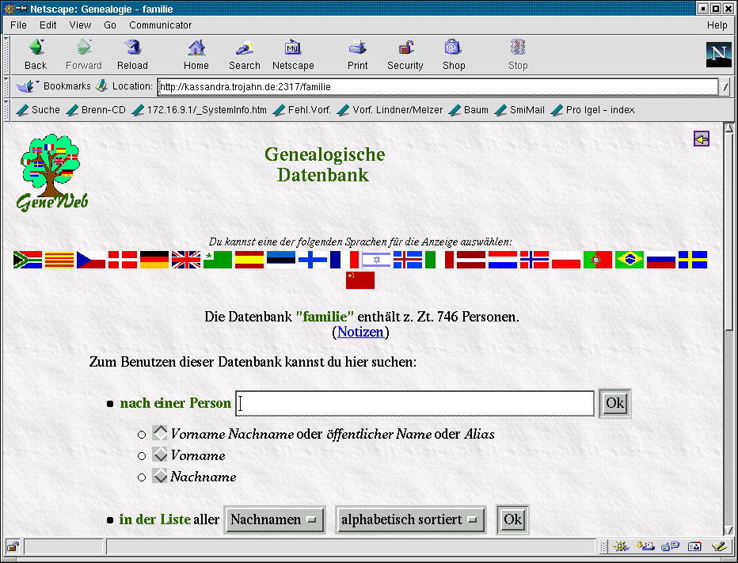Select the Dutch flag language
The image size is (738, 563).
pos(503,260)
